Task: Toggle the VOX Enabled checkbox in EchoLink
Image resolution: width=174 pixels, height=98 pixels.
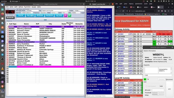Action: (146, 86)
